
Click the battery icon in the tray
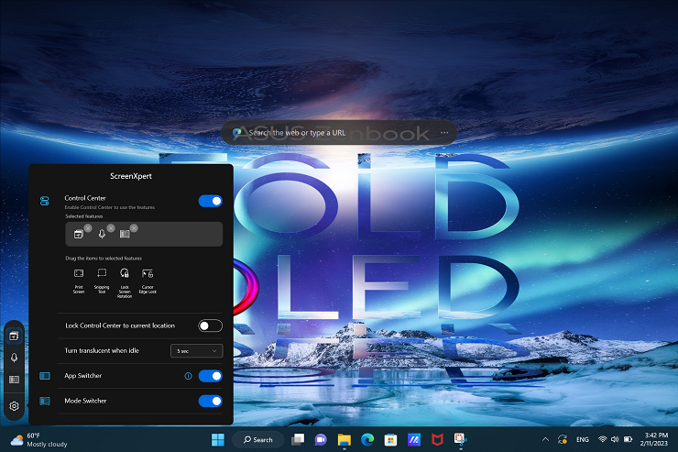tap(629, 439)
